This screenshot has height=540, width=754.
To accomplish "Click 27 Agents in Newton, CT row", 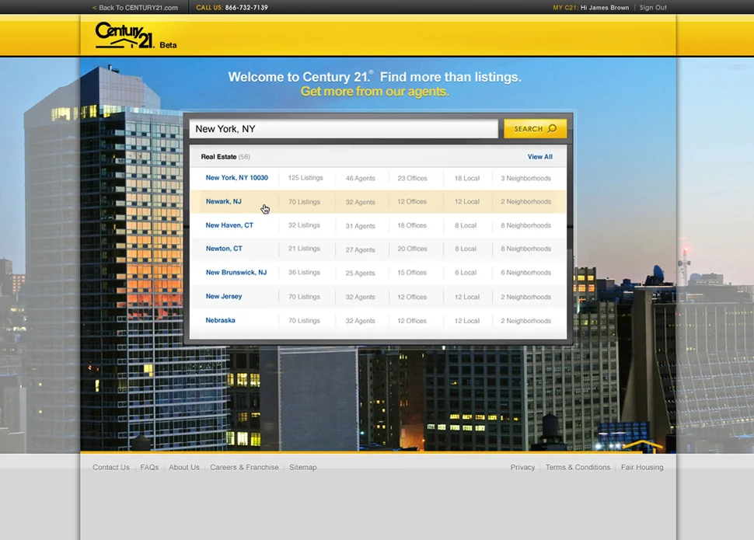I will [360, 249].
